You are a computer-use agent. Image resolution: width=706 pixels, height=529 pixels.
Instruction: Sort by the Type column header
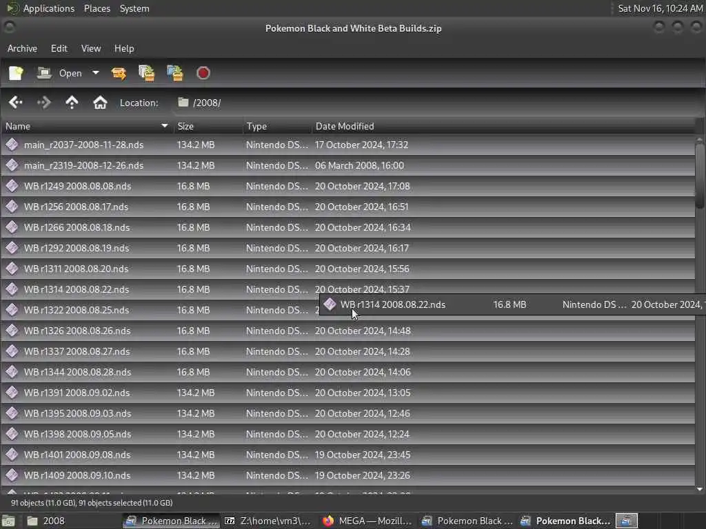(x=276, y=126)
